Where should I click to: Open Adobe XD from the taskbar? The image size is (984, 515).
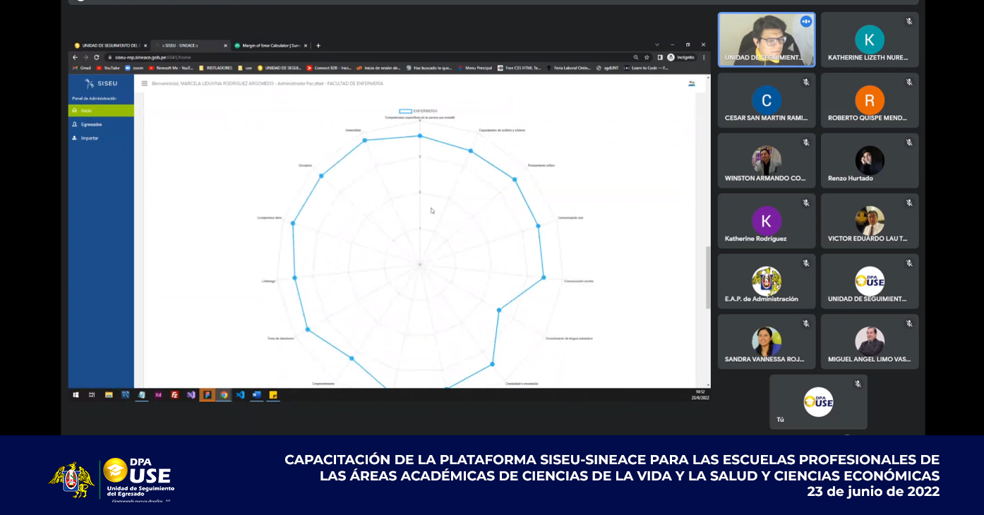coord(158,395)
